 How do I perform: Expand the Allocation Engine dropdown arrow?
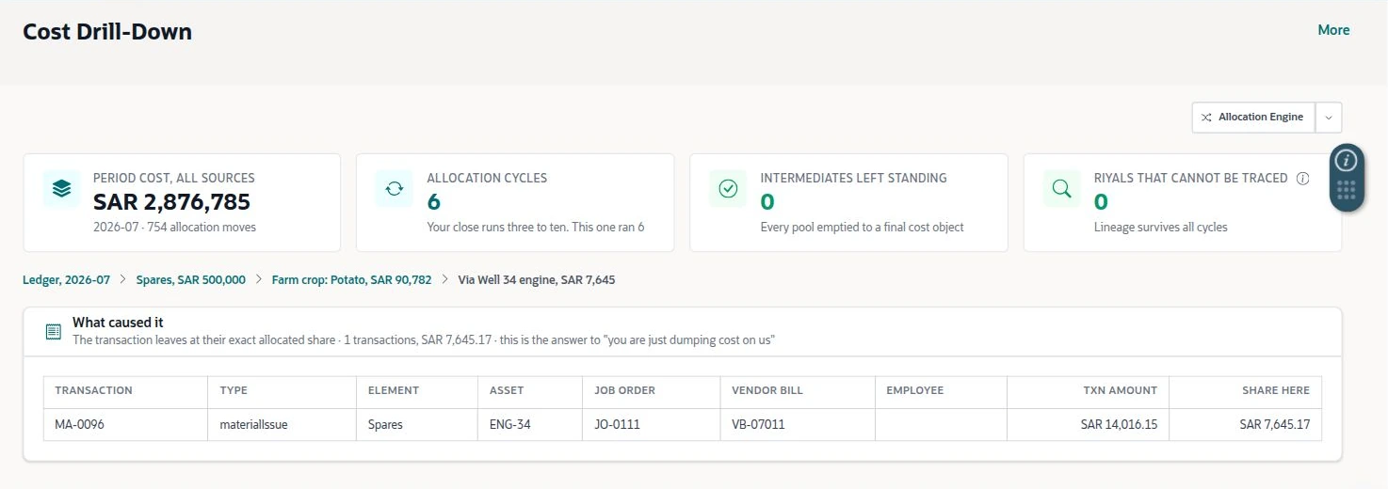[x=1329, y=118]
